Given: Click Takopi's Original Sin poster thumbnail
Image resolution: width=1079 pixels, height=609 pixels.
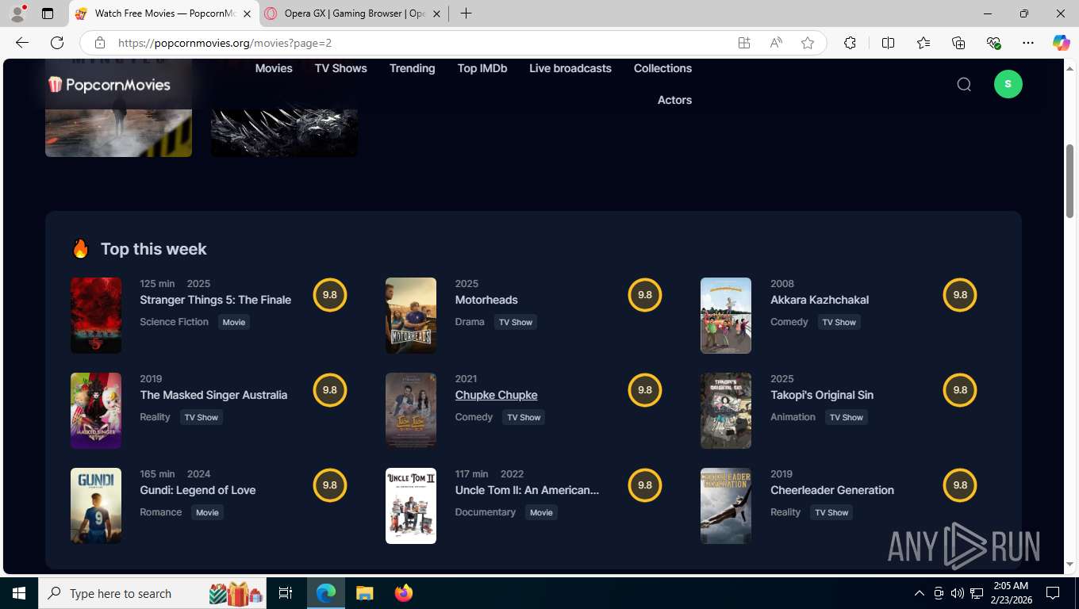Looking at the screenshot, I should click(x=726, y=411).
